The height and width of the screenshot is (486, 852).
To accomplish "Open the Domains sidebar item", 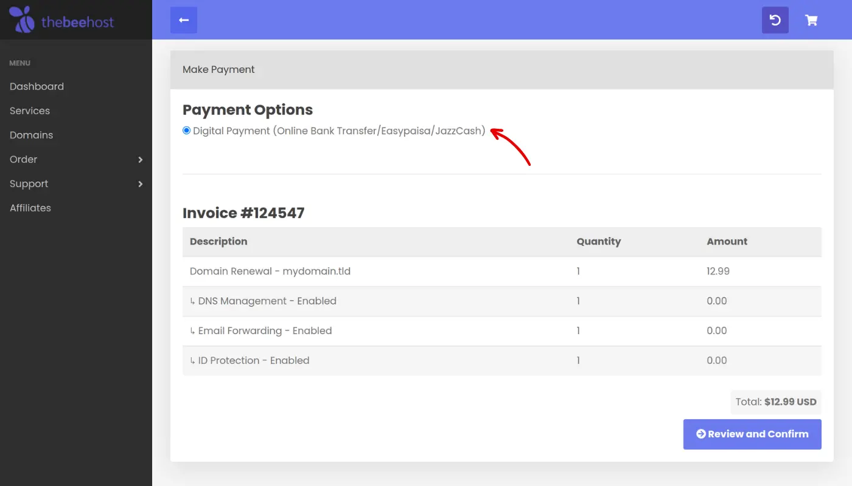I will [x=31, y=135].
